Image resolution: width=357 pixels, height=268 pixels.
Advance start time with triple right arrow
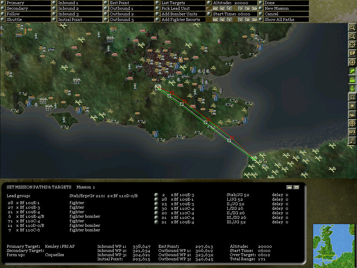tap(255, 20)
